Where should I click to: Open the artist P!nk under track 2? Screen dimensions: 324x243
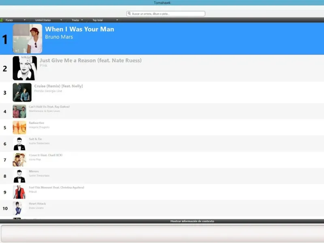click(43, 66)
